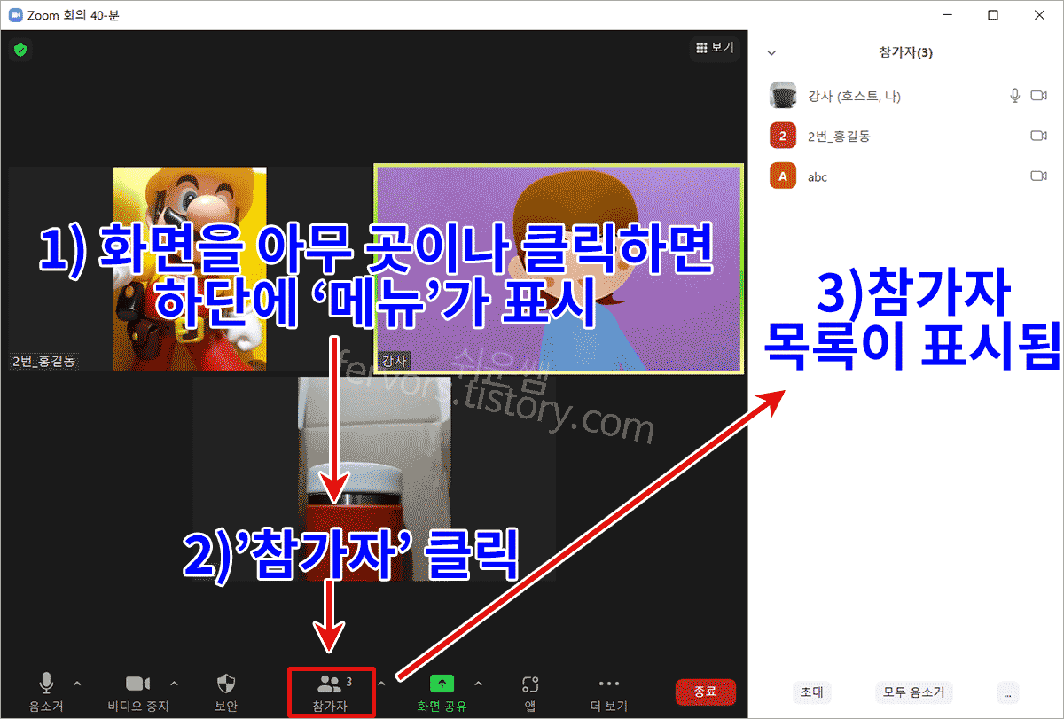Click the host avatar in participant list
Screen dimensions: 1064x719
coord(782,96)
